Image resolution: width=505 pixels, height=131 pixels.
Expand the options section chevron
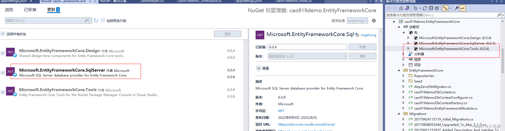[x=258, y=68]
